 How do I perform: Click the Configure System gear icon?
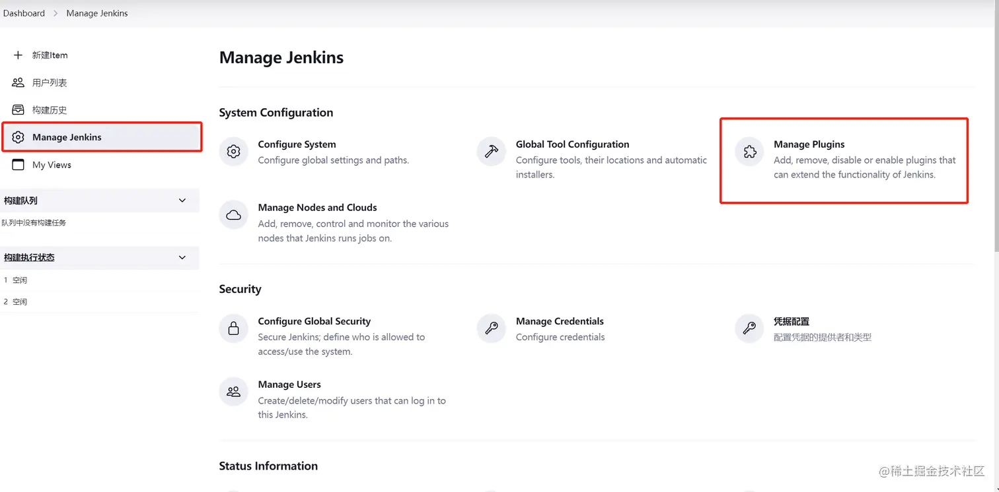pos(233,152)
